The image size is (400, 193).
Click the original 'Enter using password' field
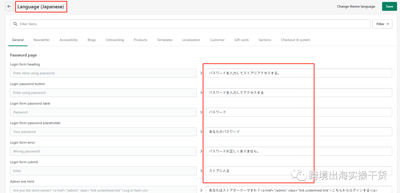(x=103, y=93)
